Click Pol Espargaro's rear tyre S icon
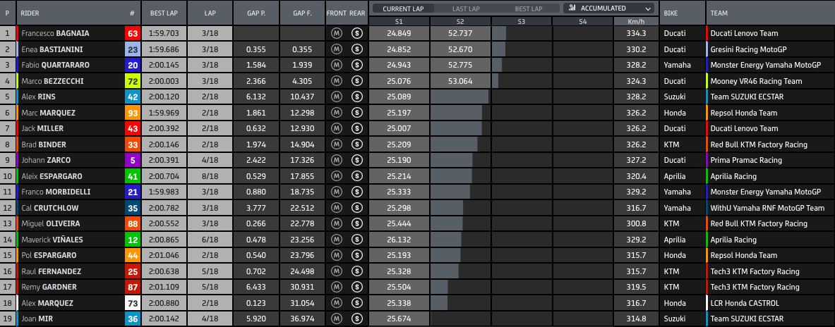835x327 pixels. point(356,256)
